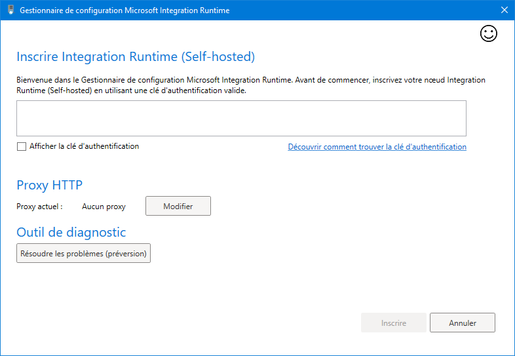Viewport: 515px width, 356px height.
Task: Click Annuler to cancel registration
Action: [x=463, y=323]
